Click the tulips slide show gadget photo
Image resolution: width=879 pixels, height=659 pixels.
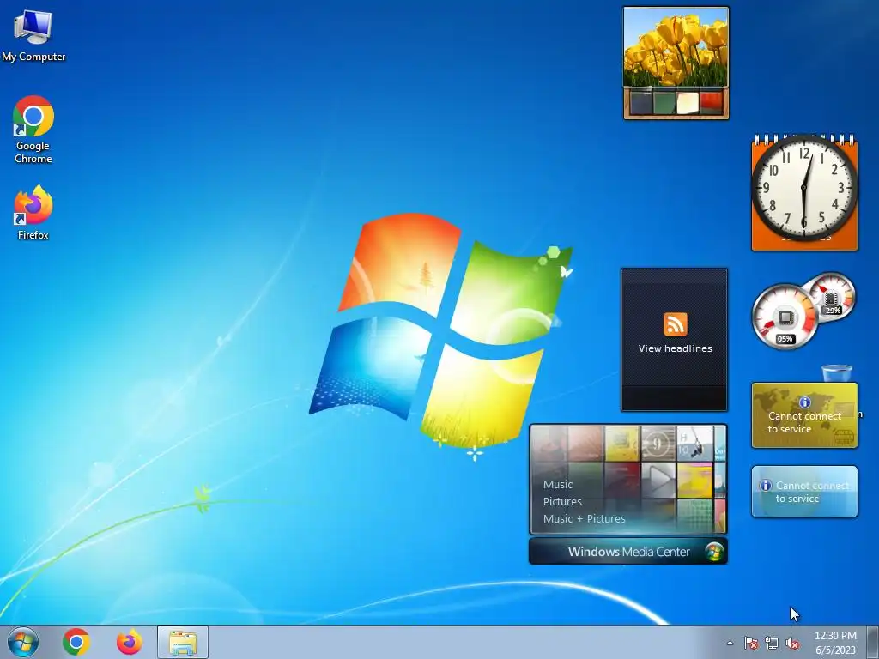(676, 48)
